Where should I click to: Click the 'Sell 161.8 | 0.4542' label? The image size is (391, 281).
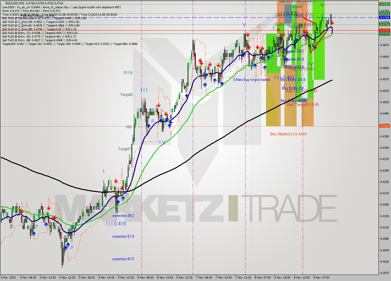301,91
